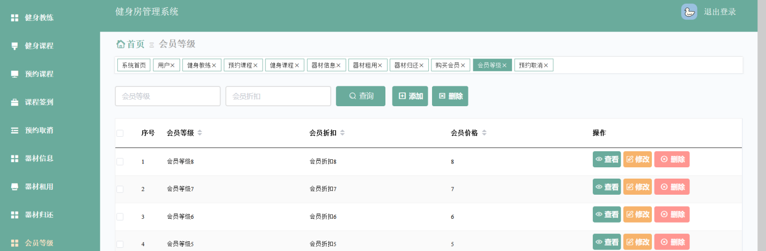
Task: Close the 器材租用 tab
Action: click(380, 65)
